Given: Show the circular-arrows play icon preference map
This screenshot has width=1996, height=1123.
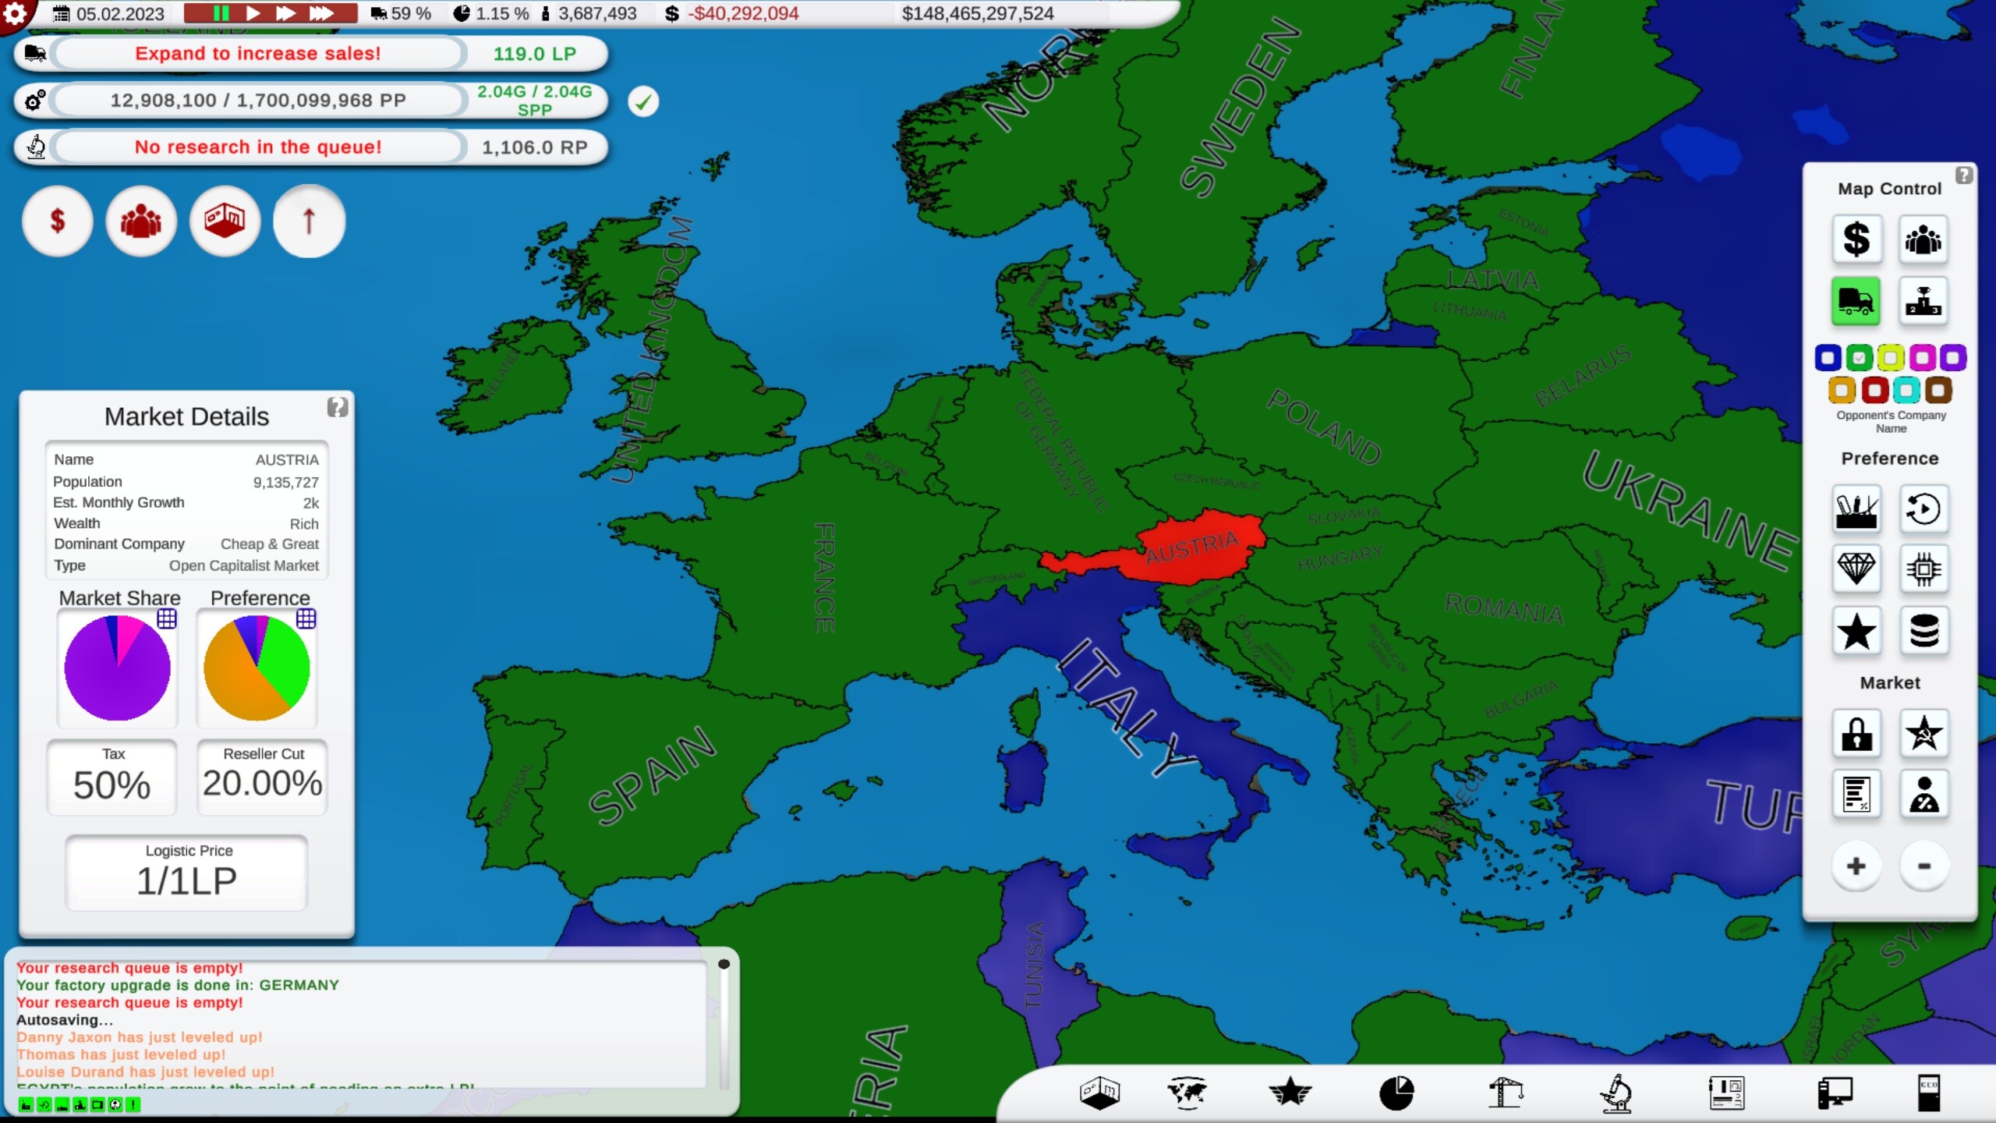Looking at the screenshot, I should click(x=1923, y=510).
